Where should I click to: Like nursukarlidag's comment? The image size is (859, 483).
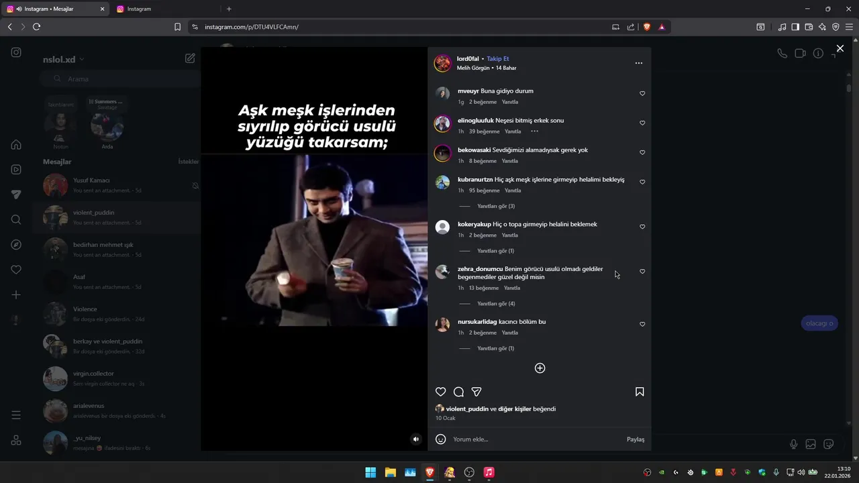pyautogui.click(x=642, y=325)
